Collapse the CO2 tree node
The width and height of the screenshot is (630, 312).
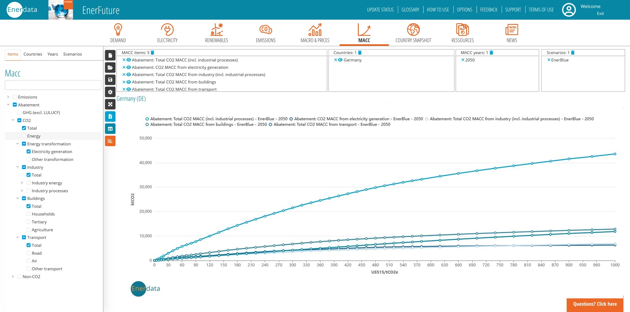(x=13, y=120)
